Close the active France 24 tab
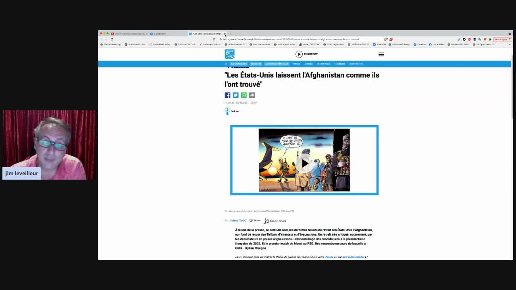The width and height of the screenshot is (516, 290). pyautogui.click(x=225, y=34)
